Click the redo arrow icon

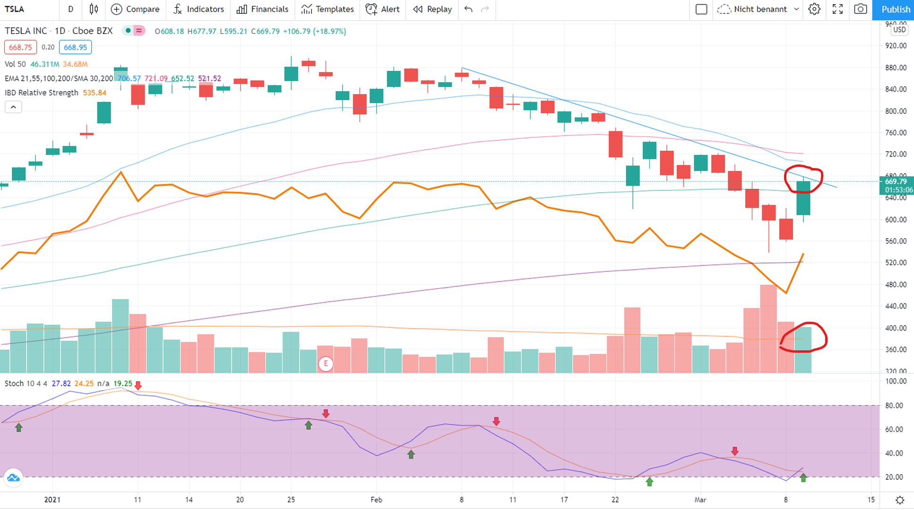pyautogui.click(x=484, y=9)
